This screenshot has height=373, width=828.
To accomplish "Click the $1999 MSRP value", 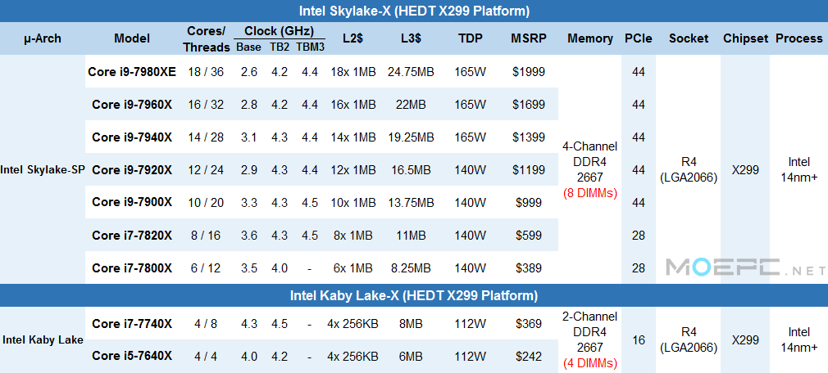I will click(x=528, y=72).
